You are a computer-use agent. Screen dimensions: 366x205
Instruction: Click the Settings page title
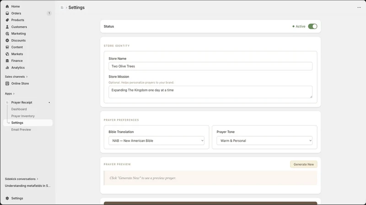[76, 8]
